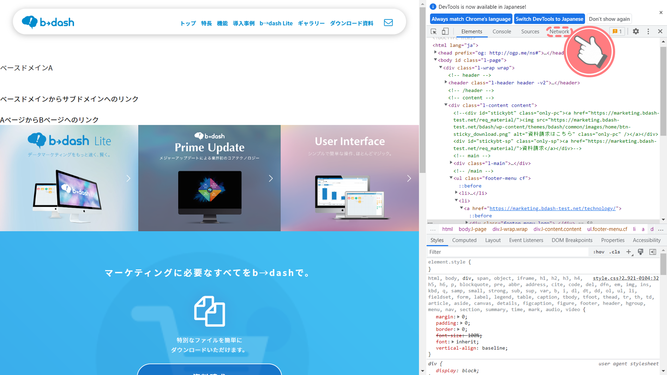Click Switch DevTools to Japanese button

tap(549, 19)
